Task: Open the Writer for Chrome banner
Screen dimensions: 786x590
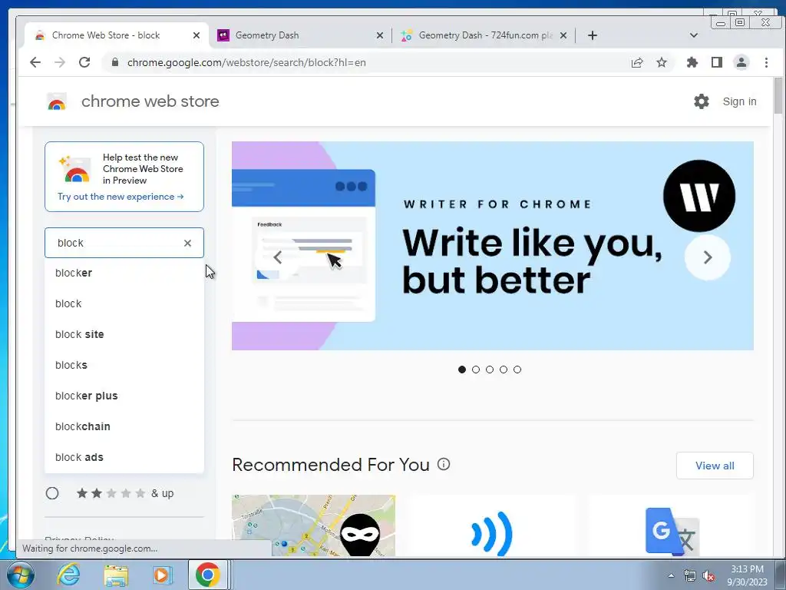Action: point(492,246)
